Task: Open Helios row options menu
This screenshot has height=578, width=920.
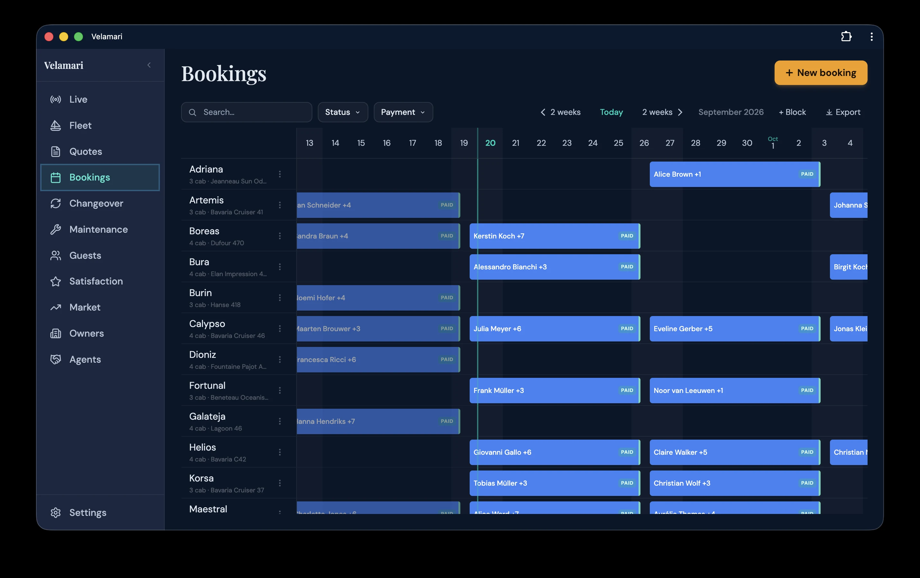Action: click(280, 452)
